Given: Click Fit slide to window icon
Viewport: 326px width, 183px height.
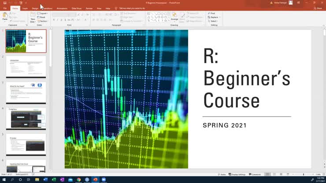Looking at the screenshot, I should 324,175.
